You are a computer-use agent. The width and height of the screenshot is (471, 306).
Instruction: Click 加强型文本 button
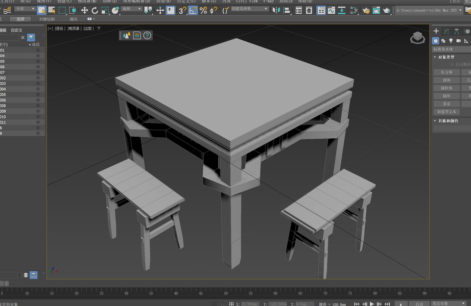[446, 112]
